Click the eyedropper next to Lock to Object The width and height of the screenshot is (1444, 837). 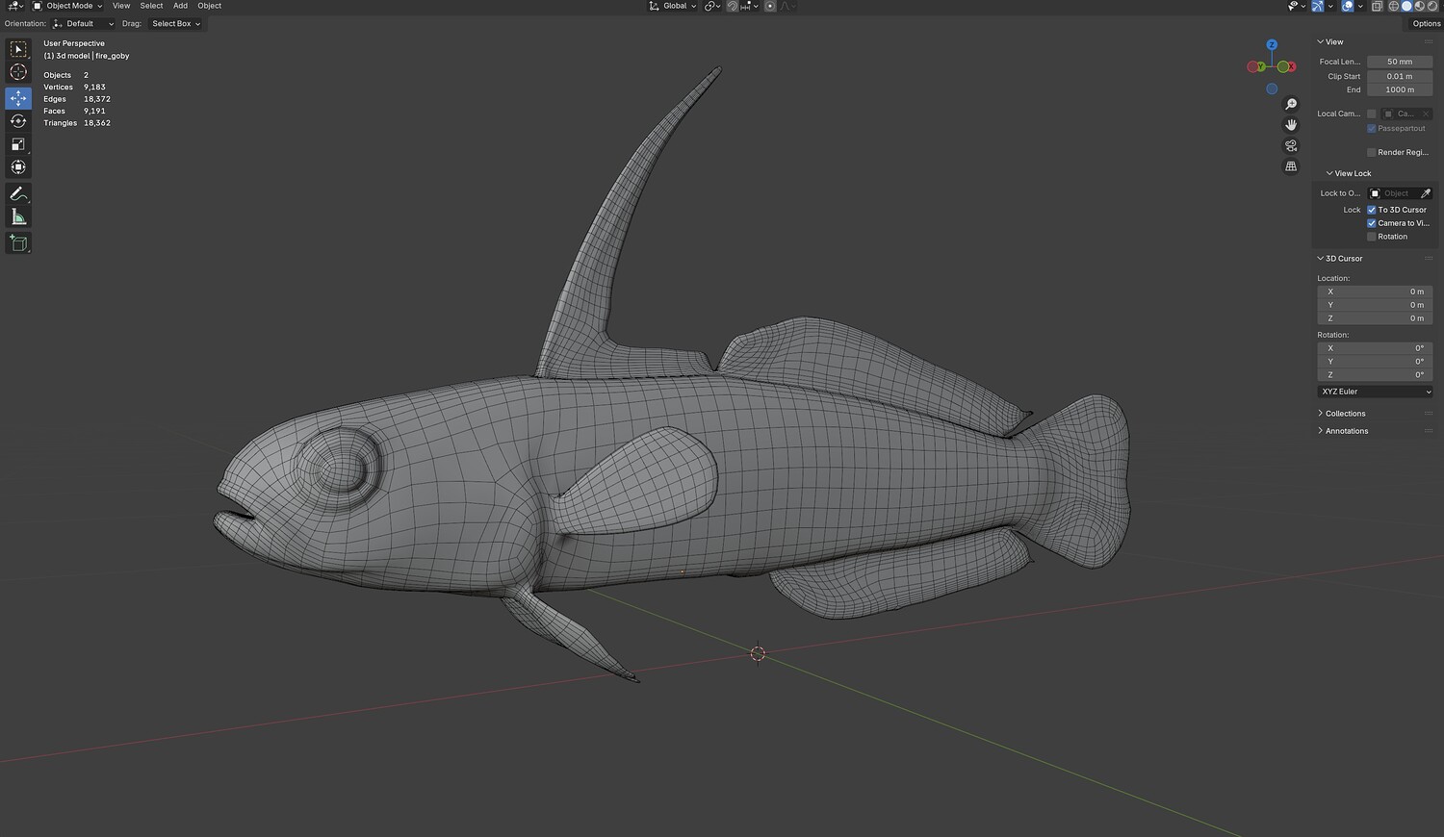coord(1426,193)
